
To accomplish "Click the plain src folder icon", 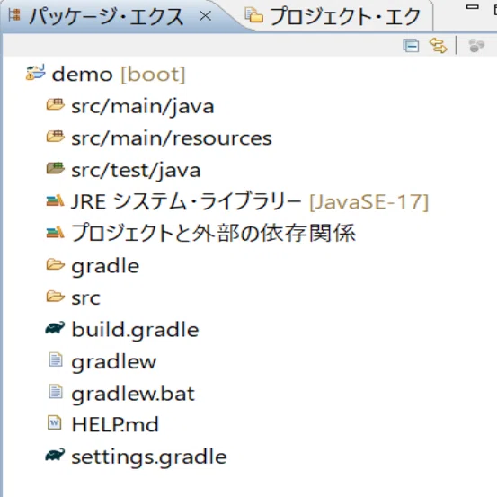I will [x=56, y=296].
